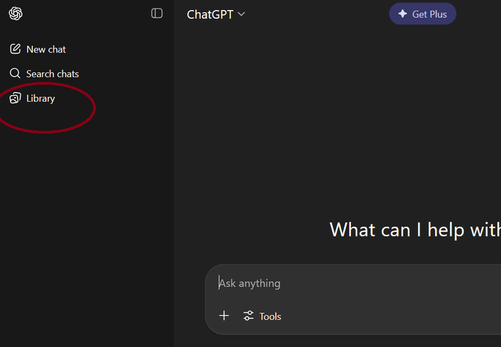Open Search chats from the sidebar text
This screenshot has height=347, width=501.
53,74
